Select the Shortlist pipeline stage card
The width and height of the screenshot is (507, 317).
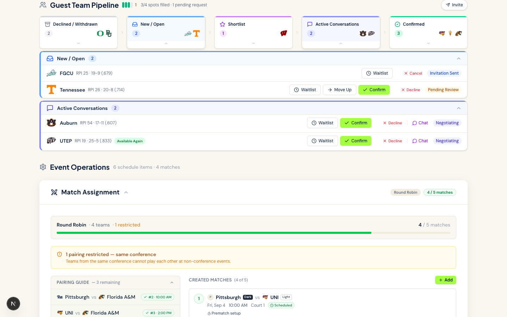click(253, 32)
